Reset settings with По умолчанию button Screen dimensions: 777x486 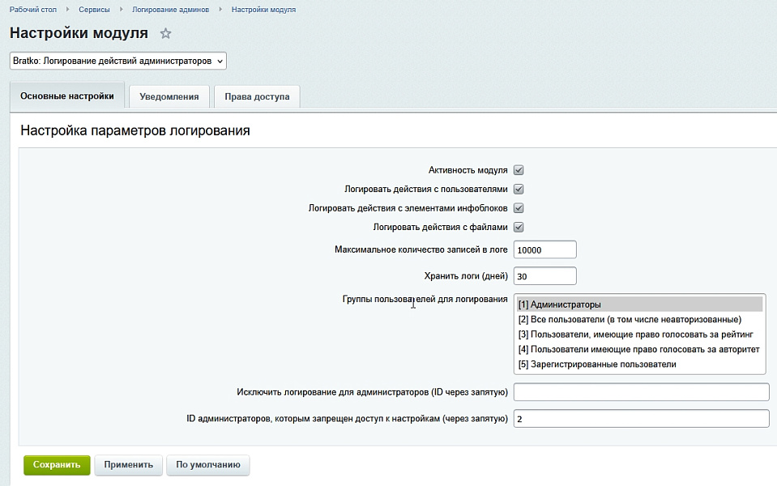(x=207, y=465)
